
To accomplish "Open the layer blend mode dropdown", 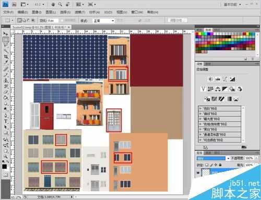I will 213,158.
